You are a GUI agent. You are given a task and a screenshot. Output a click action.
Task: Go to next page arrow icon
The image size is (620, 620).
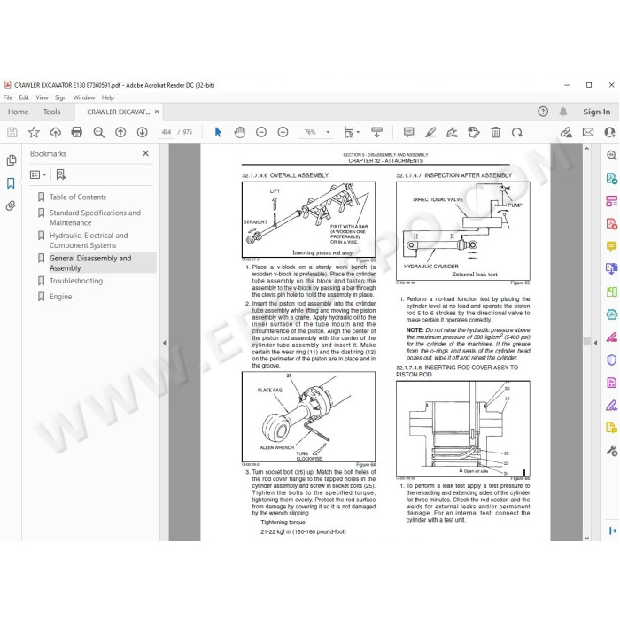pos(143,132)
